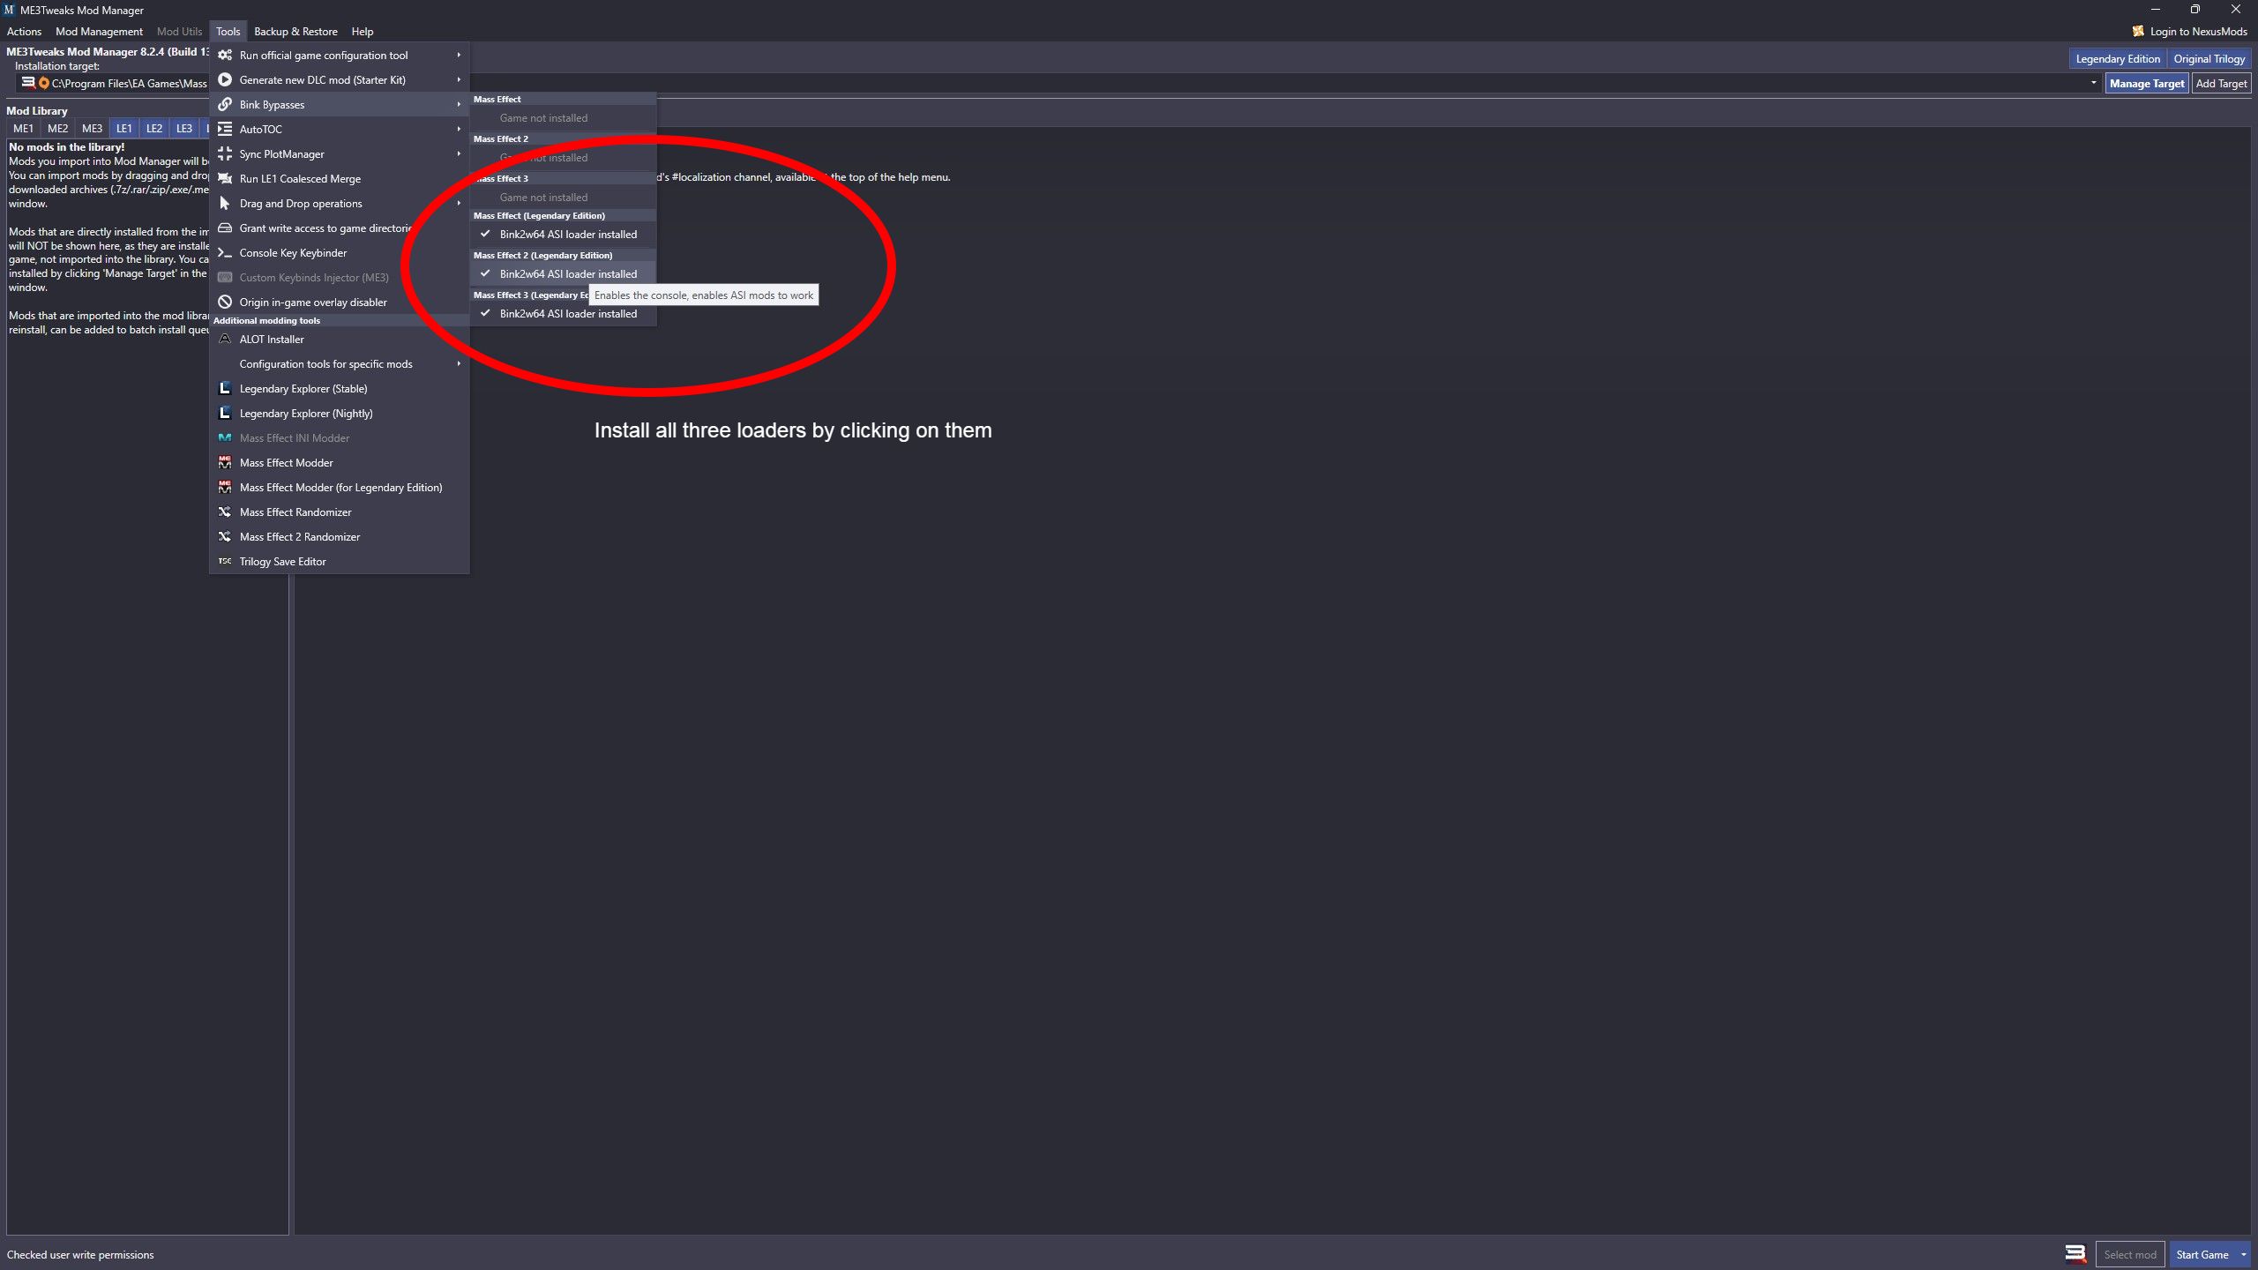
Task: Open ALOT Installer icon
Action: coord(223,338)
